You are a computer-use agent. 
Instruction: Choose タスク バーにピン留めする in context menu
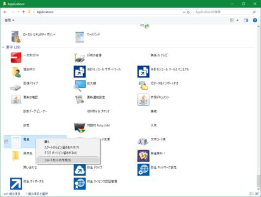pyautogui.click(x=61, y=153)
